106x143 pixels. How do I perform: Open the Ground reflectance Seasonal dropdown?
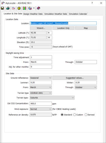(x=41, y=78)
